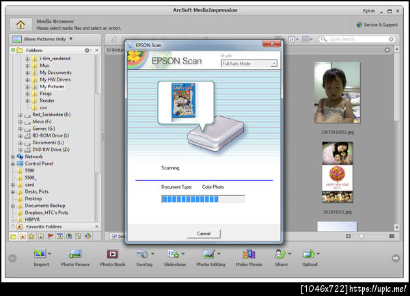Select thumbnail 20150101.jpg
The image size is (410, 296).
click(x=338, y=172)
